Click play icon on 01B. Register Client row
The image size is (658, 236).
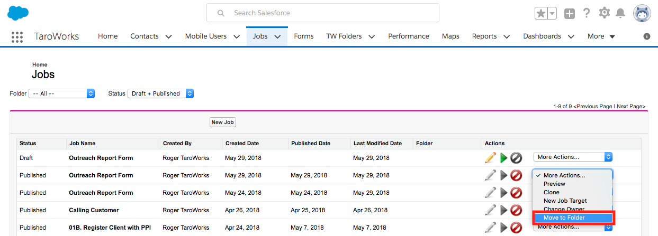pos(503,228)
